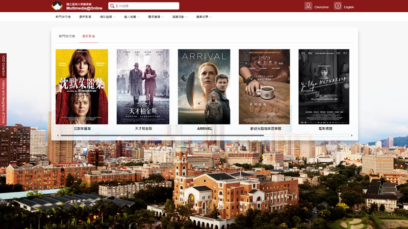Image resolution: width=408 pixels, height=229 pixels.
Task: Open the black-and-white Olga Hepnarová poster
Action: [x=324, y=87]
